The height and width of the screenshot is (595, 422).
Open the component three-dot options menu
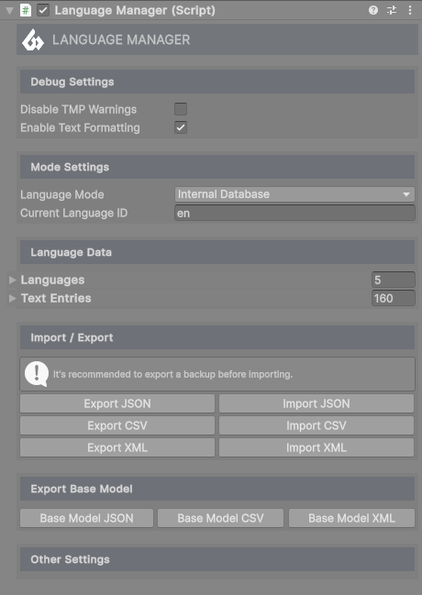(x=410, y=10)
